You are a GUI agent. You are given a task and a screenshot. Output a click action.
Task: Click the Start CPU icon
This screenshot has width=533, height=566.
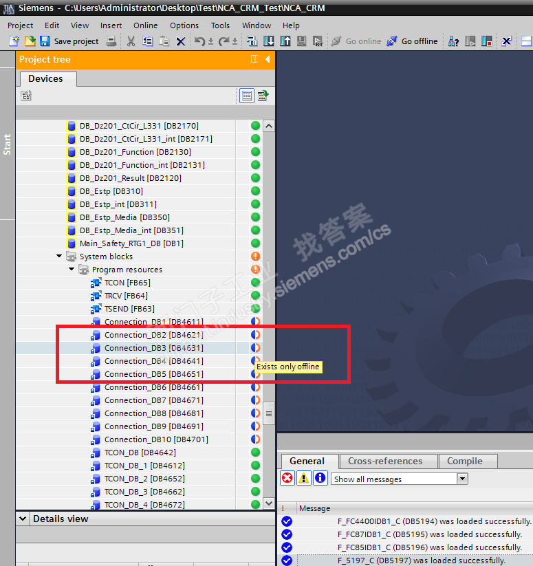pyautogui.click(x=470, y=41)
